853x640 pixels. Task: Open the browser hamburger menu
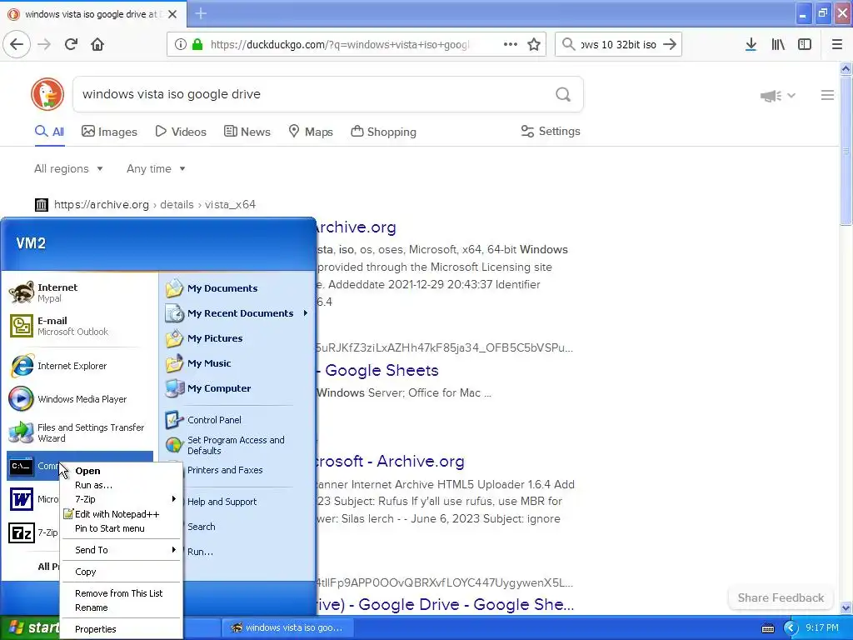pos(836,44)
